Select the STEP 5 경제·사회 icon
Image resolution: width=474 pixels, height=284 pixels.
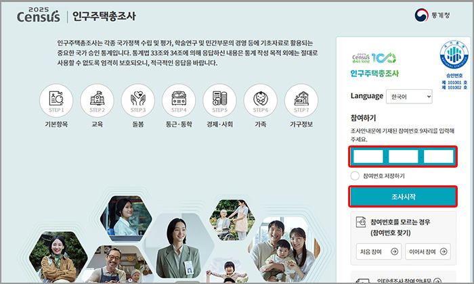(x=220, y=100)
